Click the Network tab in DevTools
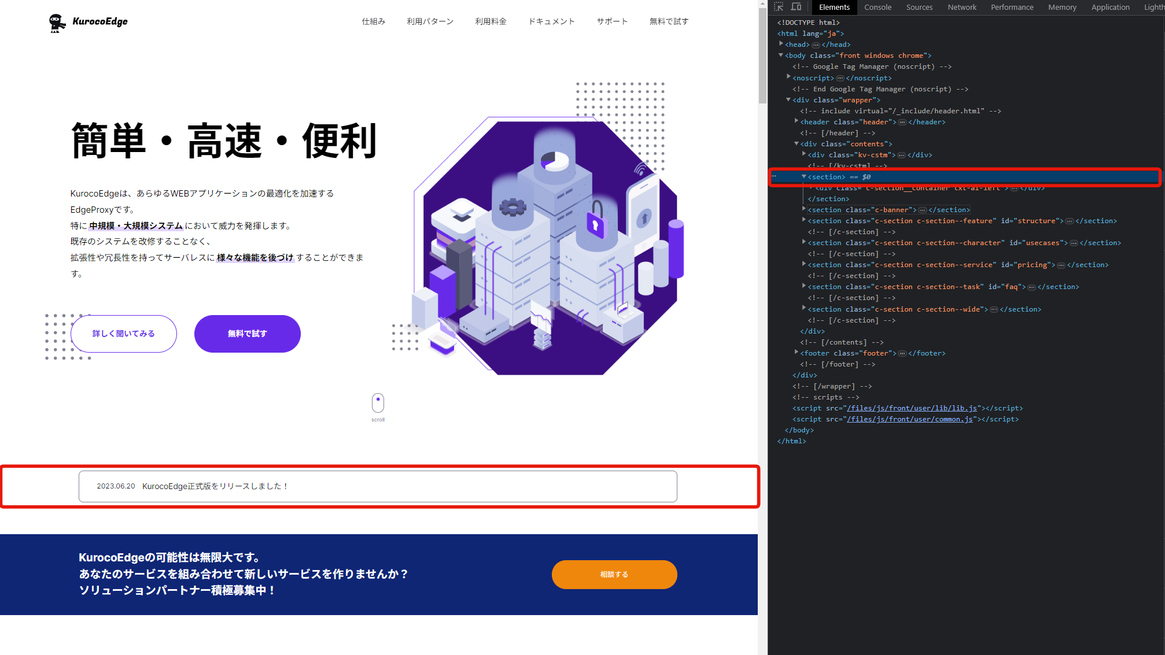Viewport: 1165px width, 655px height. tap(960, 7)
